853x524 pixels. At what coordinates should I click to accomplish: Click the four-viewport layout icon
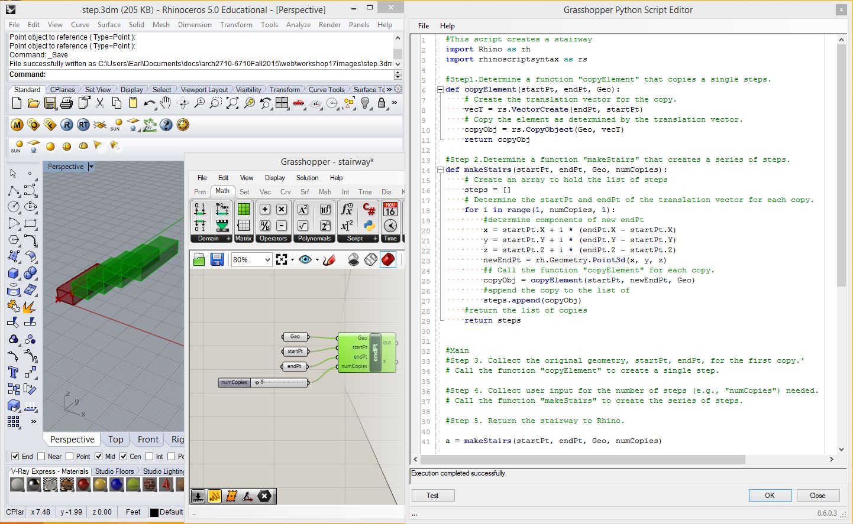(282, 103)
